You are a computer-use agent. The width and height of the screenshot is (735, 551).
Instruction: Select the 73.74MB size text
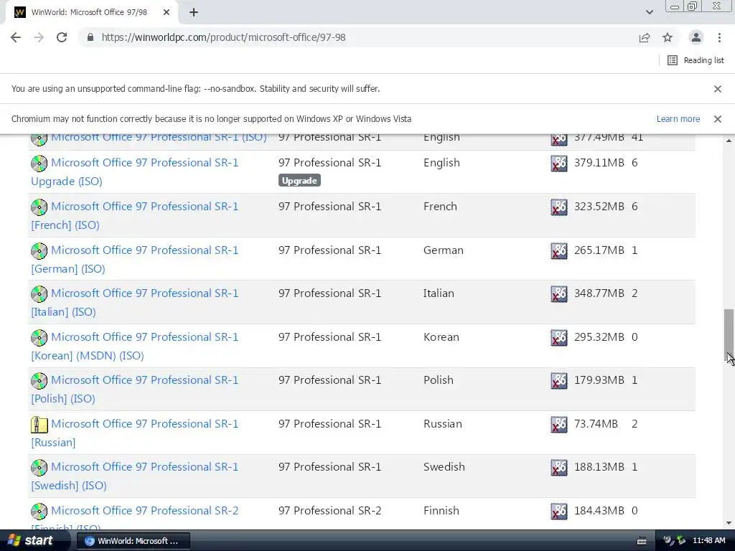(596, 424)
